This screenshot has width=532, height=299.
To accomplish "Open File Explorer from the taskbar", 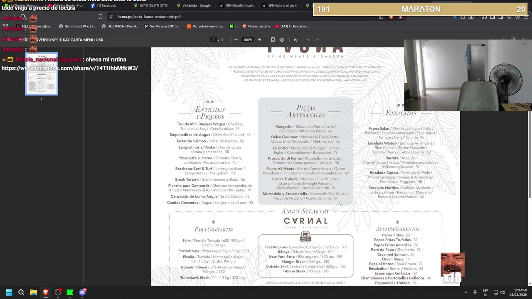I will (x=33, y=292).
